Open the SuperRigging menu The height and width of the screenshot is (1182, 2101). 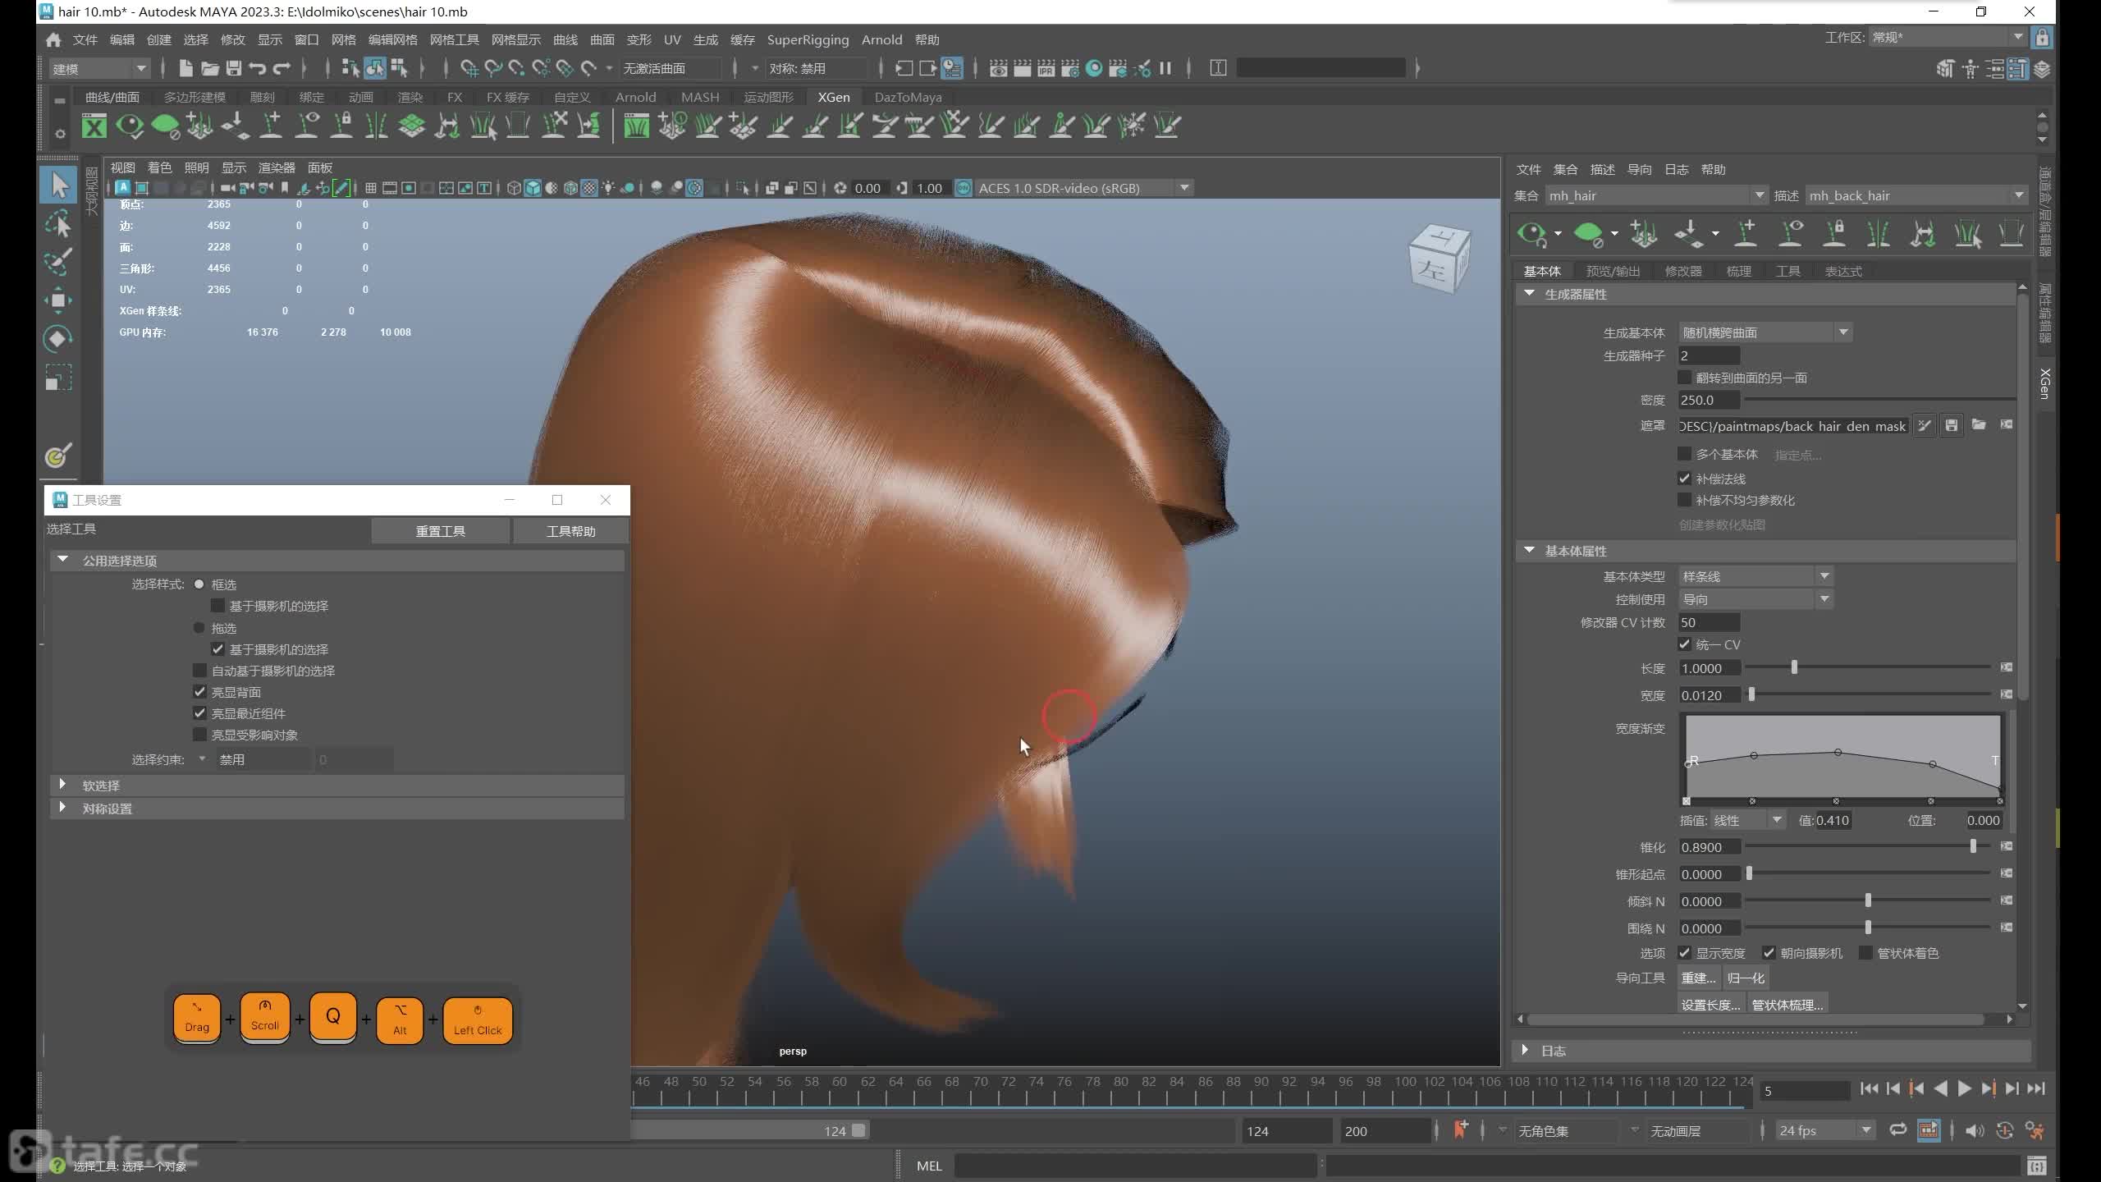click(x=808, y=39)
